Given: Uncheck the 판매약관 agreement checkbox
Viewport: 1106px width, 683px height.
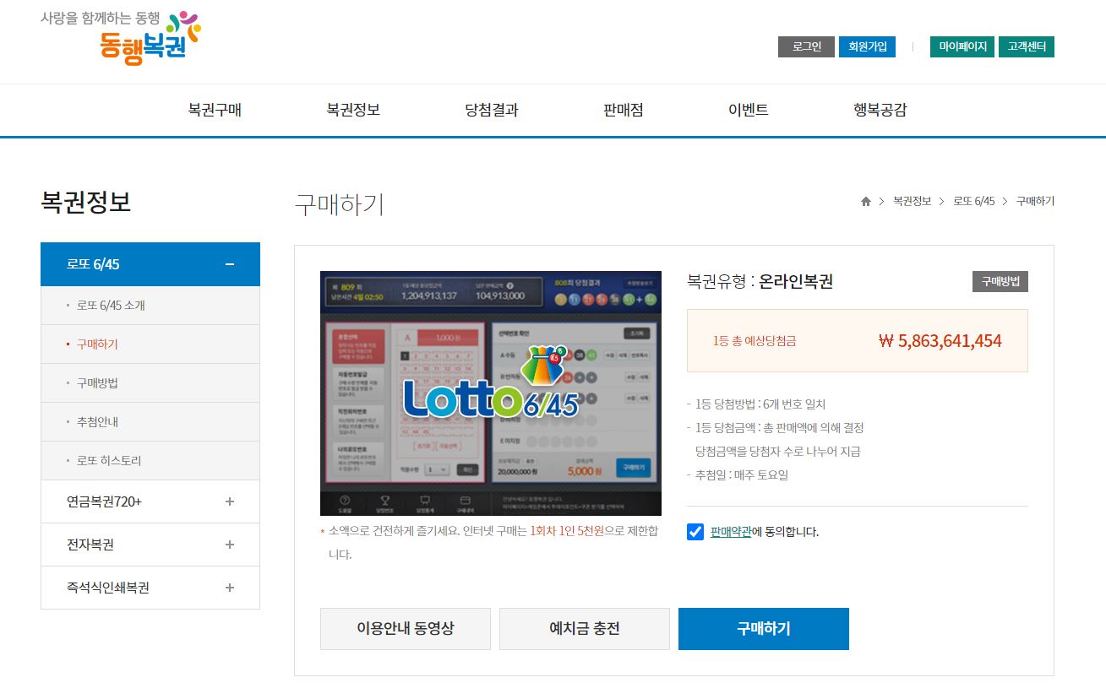Looking at the screenshot, I should (x=695, y=531).
